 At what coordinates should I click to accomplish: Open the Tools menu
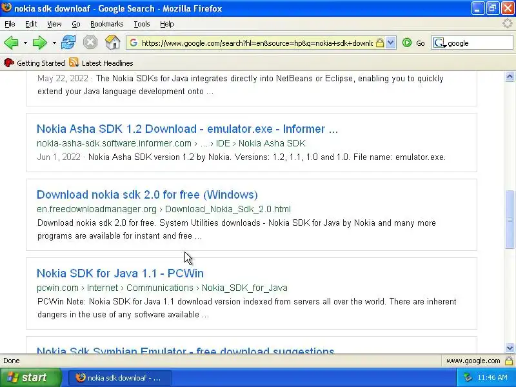[142, 24]
